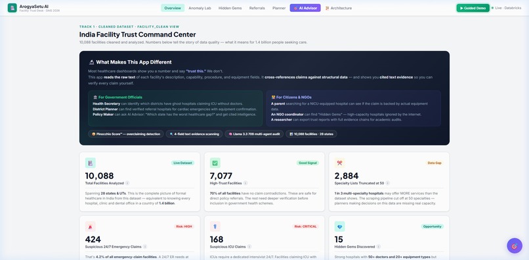This screenshot has width=529, height=260.
Task: Click the Suspicious ICU Claims card icon
Action: [x=215, y=227]
